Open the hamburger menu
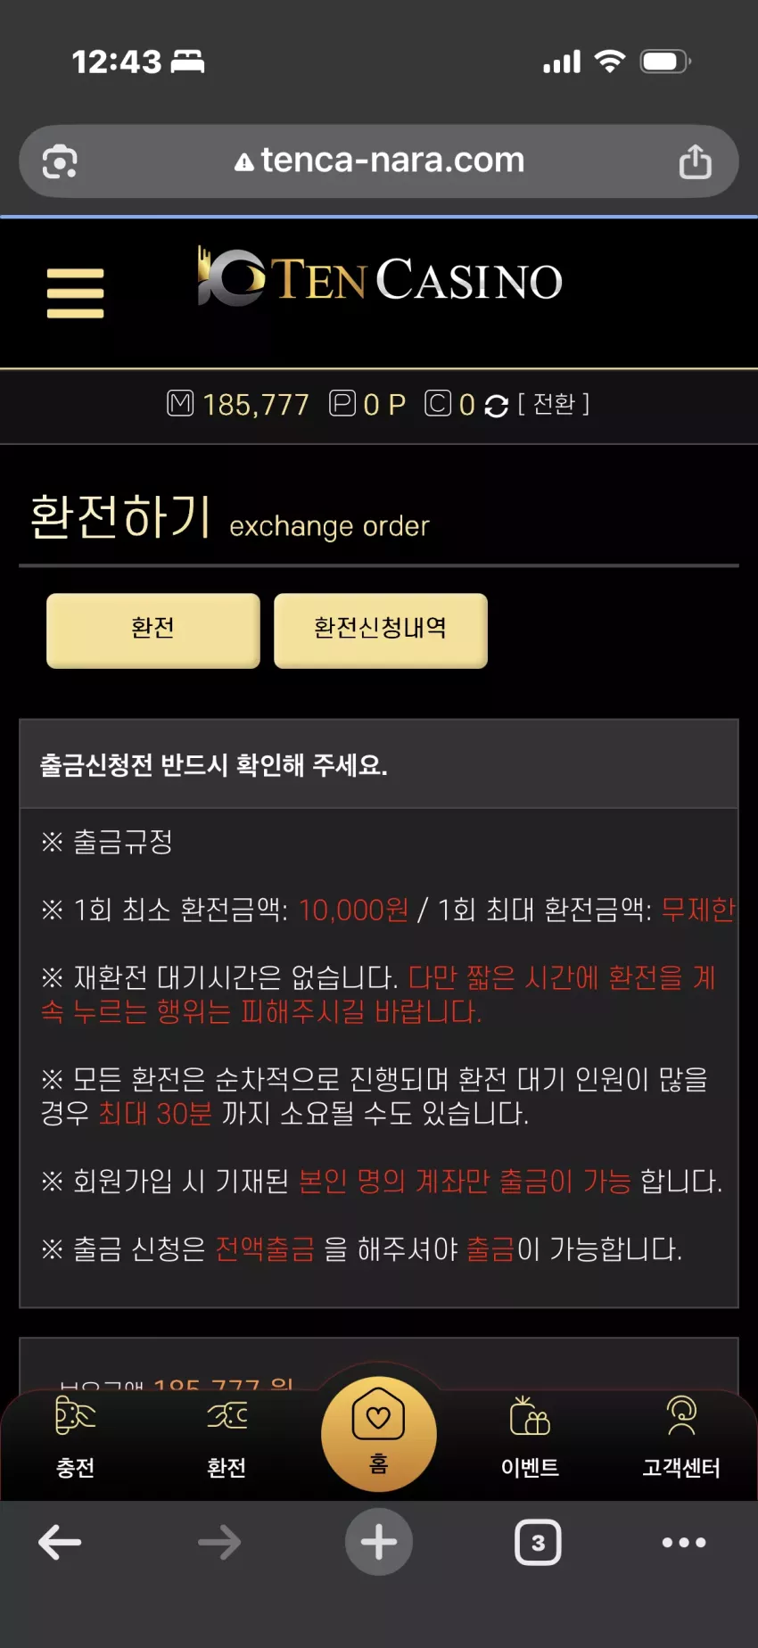This screenshot has height=1648, width=758. click(75, 293)
